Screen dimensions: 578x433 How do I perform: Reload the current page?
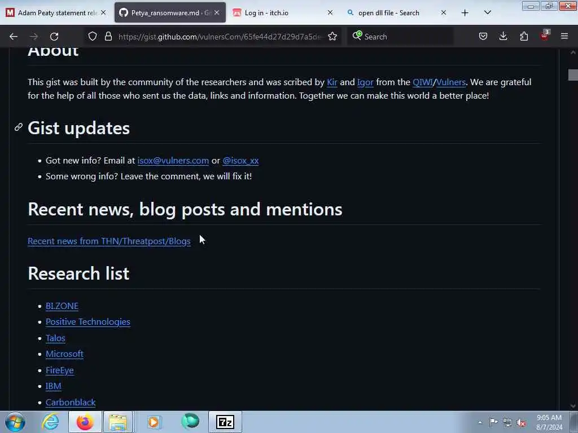point(54,37)
